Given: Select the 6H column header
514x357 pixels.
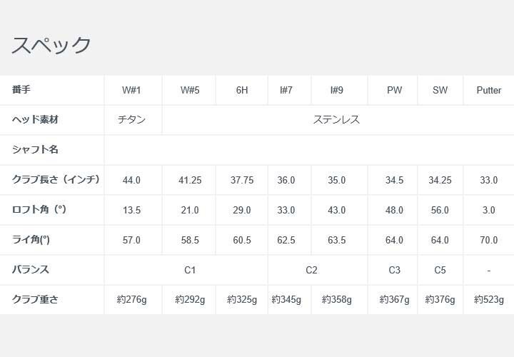Looking at the screenshot, I should 242,91.
